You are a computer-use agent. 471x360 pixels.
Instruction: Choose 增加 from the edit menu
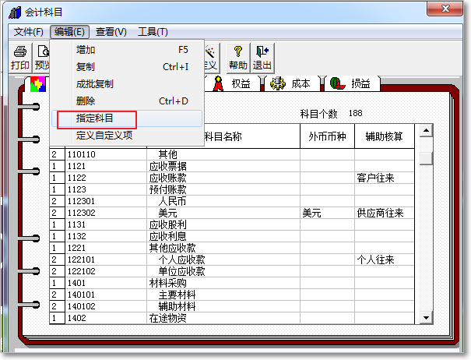[x=128, y=50]
